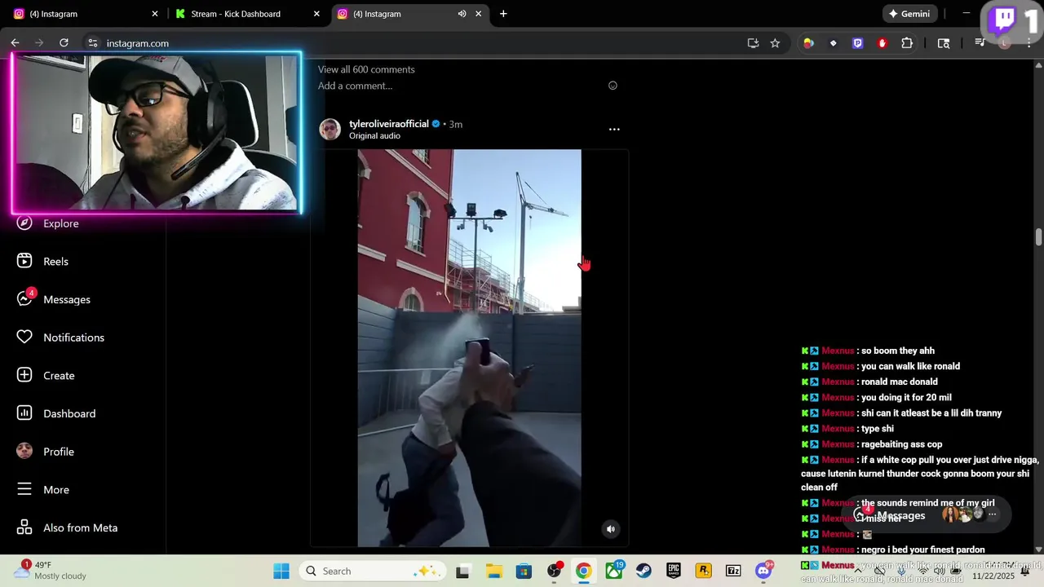Viewport: 1044px width, 587px height.
Task: Go to Profile in sidebar
Action: [x=45, y=451]
